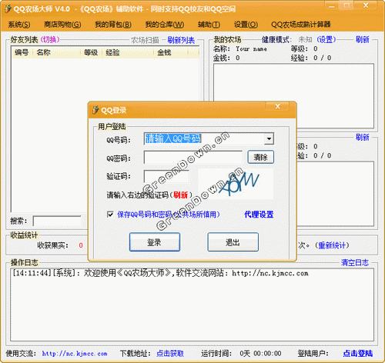Click the 重新统计 link
The height and width of the screenshot is (363, 385).
pyautogui.click(x=332, y=245)
